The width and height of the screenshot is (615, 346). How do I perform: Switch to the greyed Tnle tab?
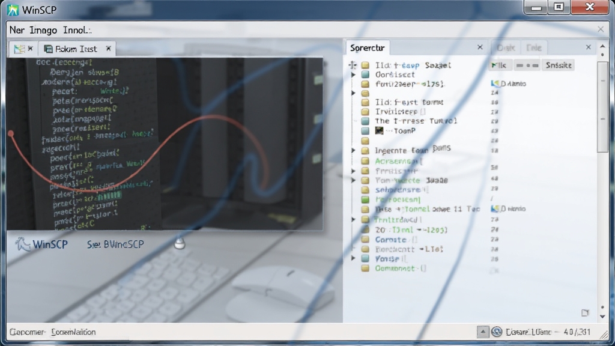click(x=533, y=48)
